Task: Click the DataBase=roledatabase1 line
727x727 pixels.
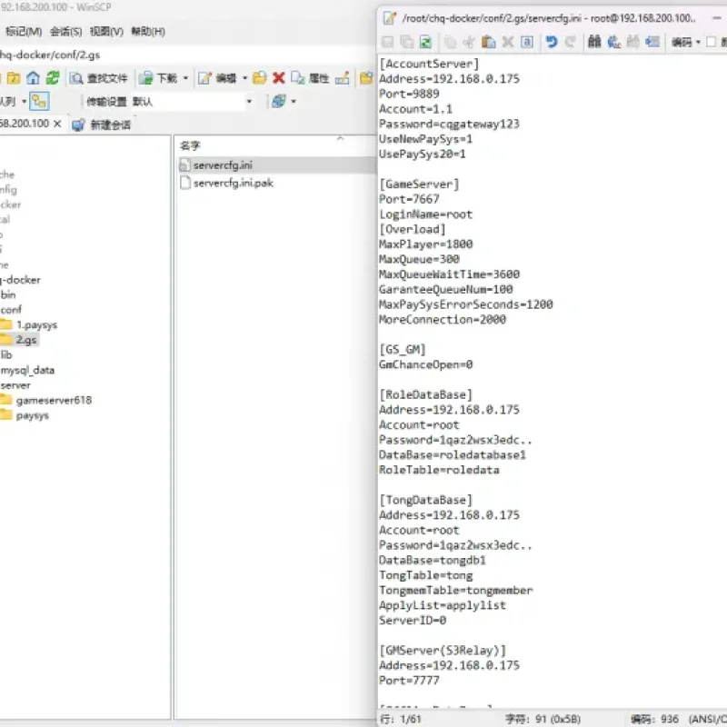Action: point(453,455)
